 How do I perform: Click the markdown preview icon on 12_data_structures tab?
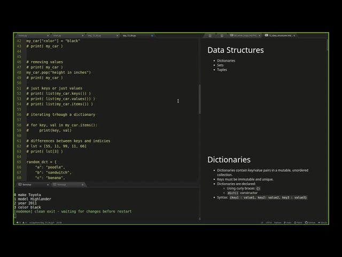tap(266, 35)
